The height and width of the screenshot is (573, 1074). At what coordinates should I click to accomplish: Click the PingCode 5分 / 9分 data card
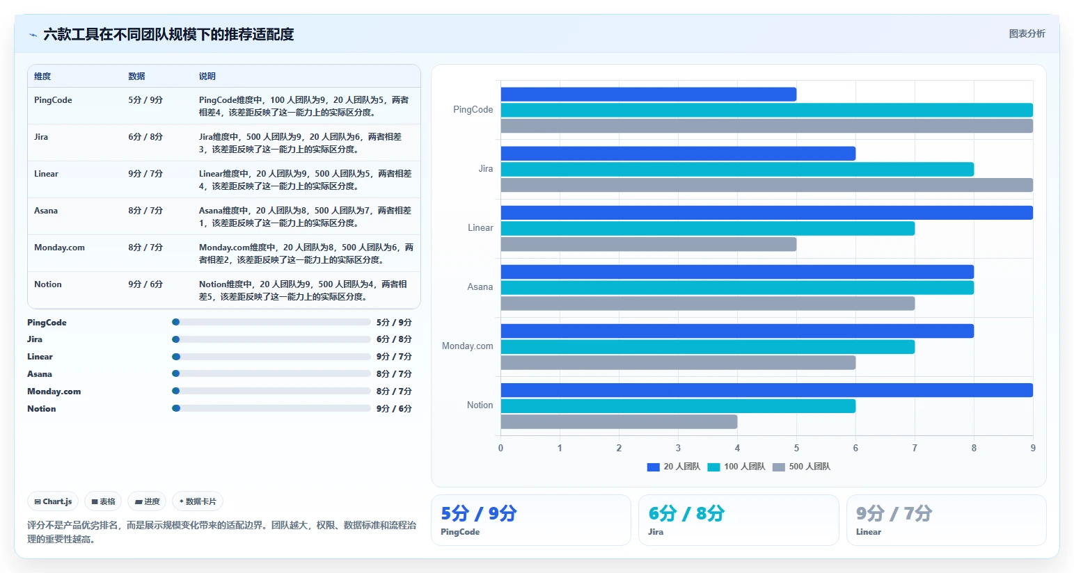[x=531, y=520]
